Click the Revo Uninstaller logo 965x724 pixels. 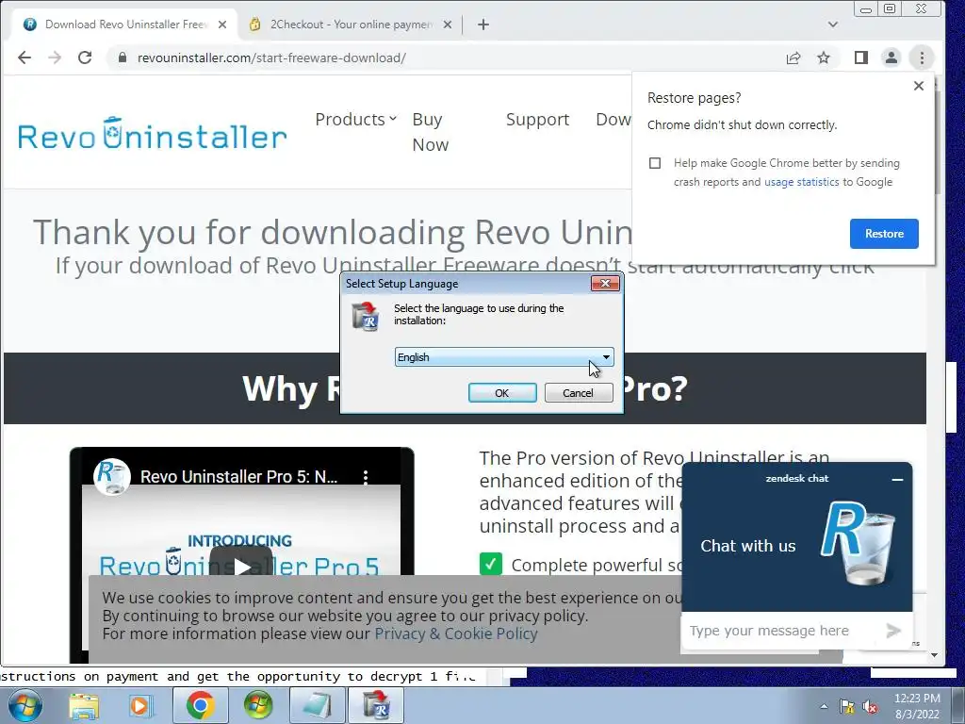coord(152,133)
